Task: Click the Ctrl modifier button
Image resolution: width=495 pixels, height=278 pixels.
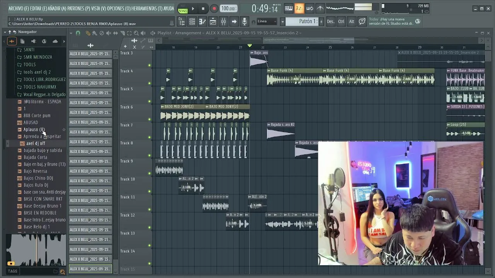Action: click(341, 22)
